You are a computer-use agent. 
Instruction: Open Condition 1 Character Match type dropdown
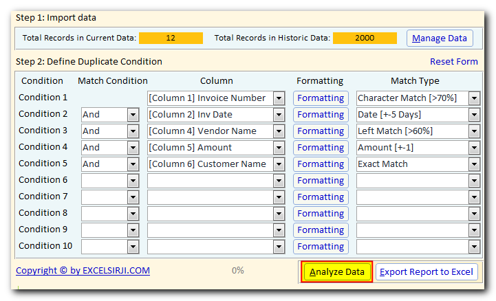(474, 98)
